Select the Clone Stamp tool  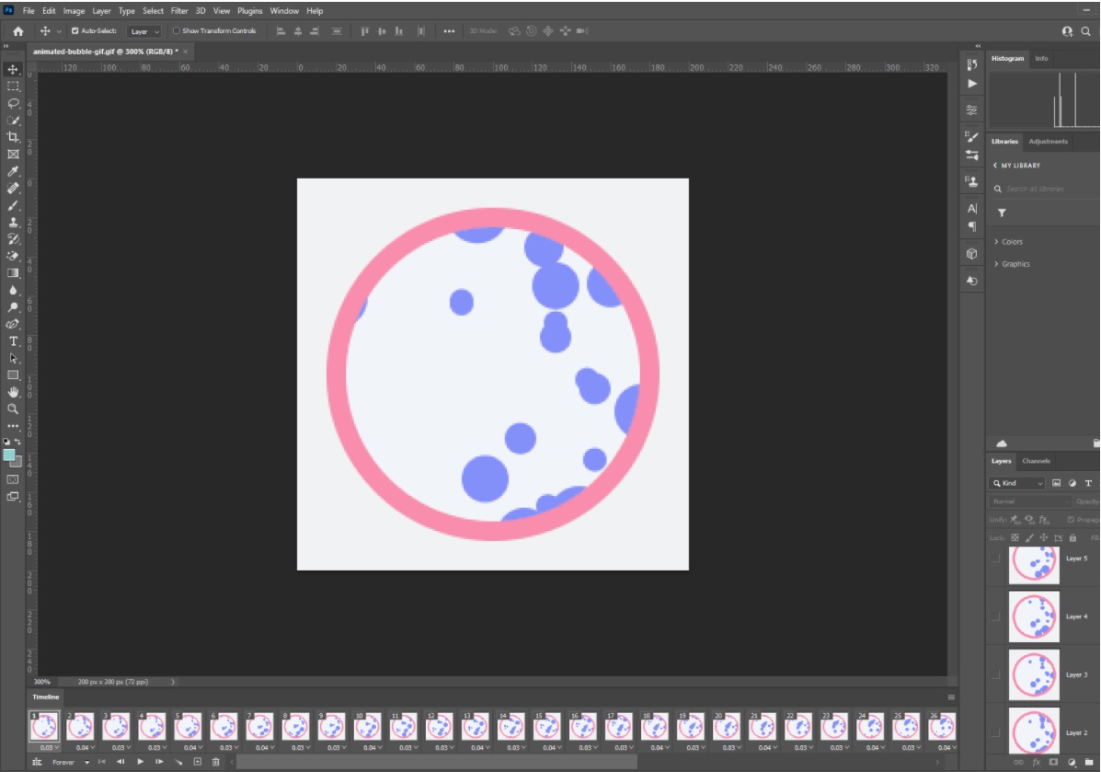coord(13,223)
